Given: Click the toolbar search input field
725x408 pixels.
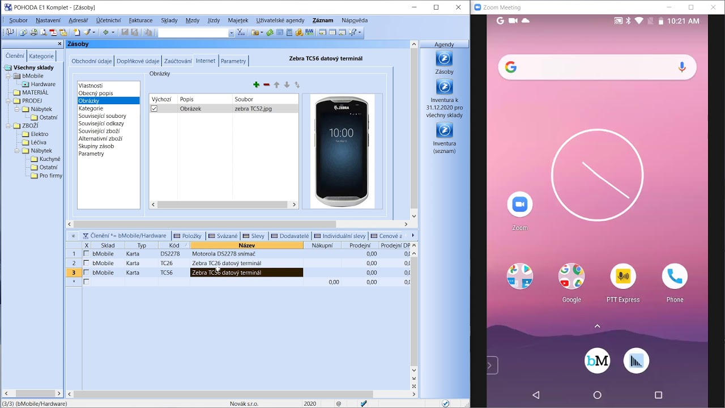Looking at the screenshot, I should [193, 33].
